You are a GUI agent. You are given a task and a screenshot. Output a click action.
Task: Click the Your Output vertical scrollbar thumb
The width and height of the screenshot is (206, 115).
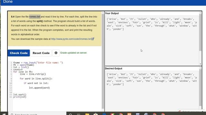coord(200,32)
